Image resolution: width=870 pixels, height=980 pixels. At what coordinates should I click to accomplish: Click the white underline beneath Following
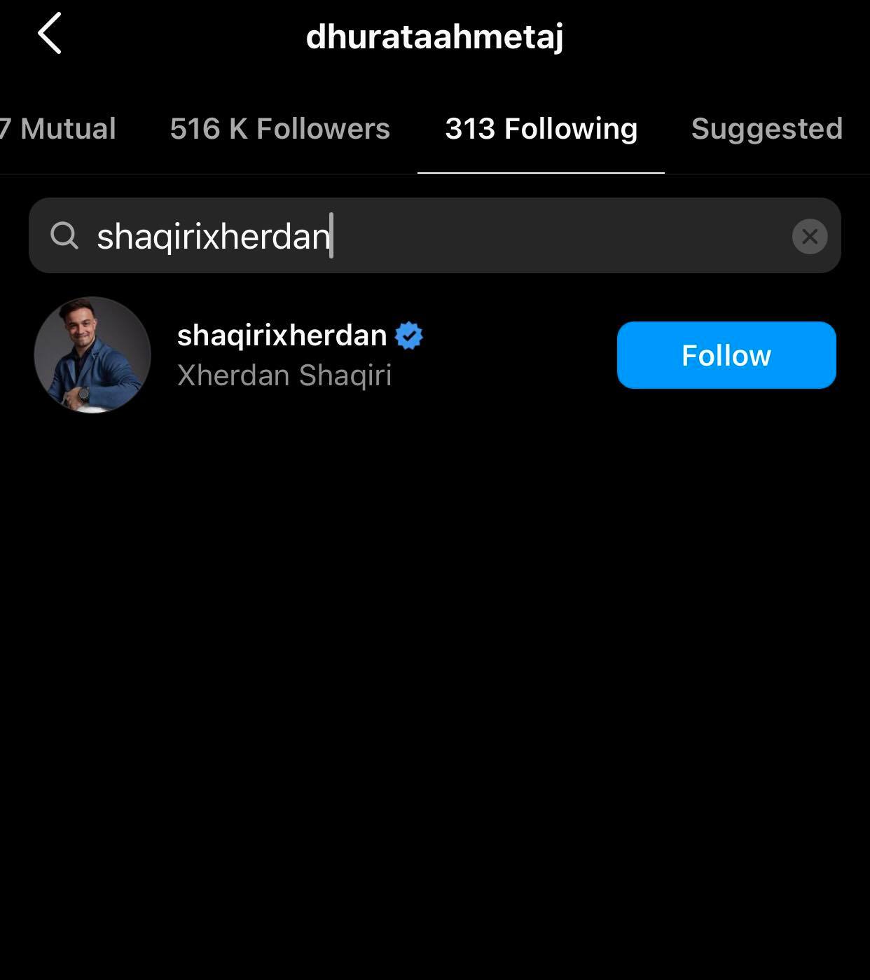click(x=541, y=172)
